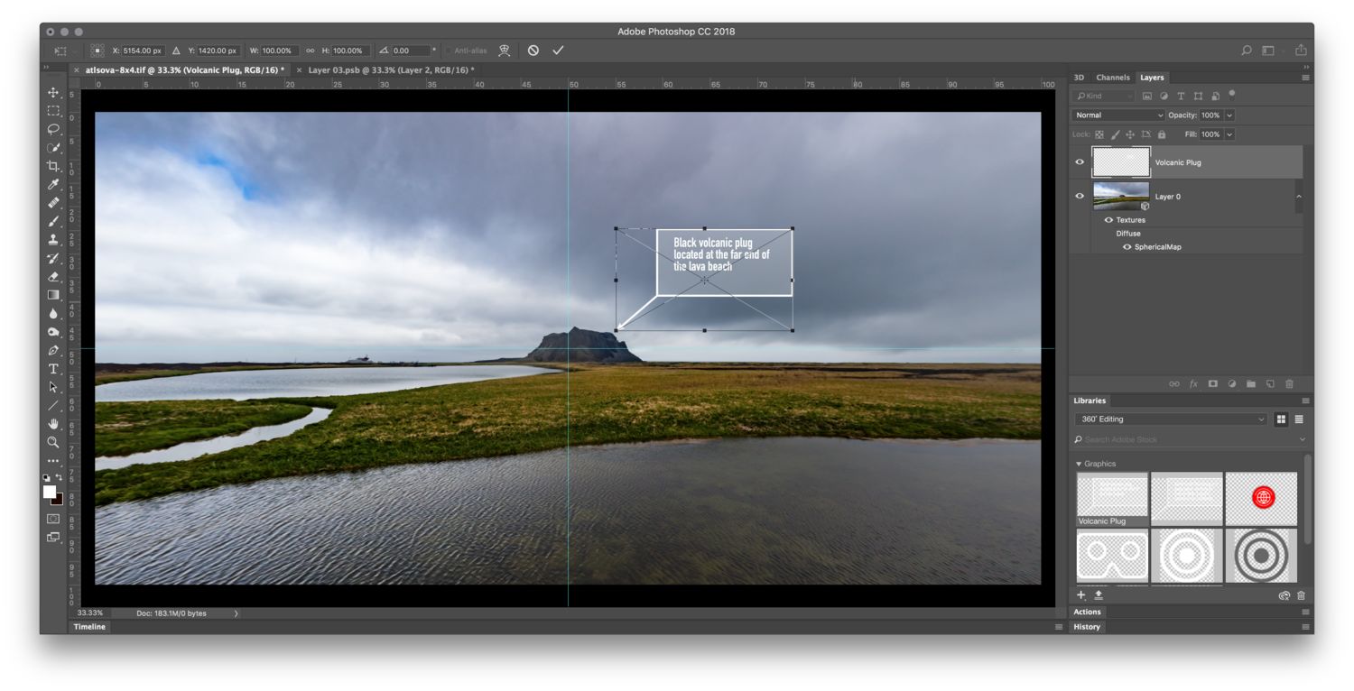
Task: Hide the Volcanic Plug layer
Action: [x=1080, y=162]
